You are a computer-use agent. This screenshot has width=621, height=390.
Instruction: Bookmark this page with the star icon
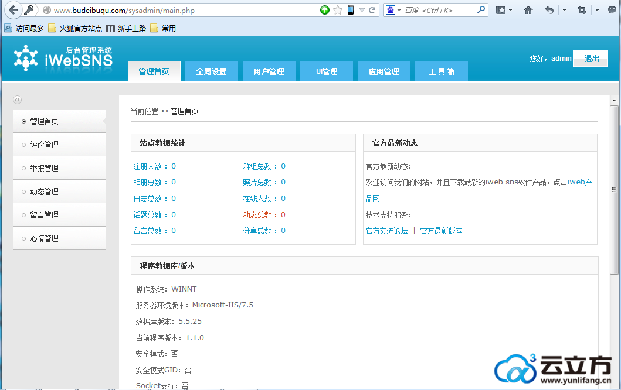click(x=338, y=11)
